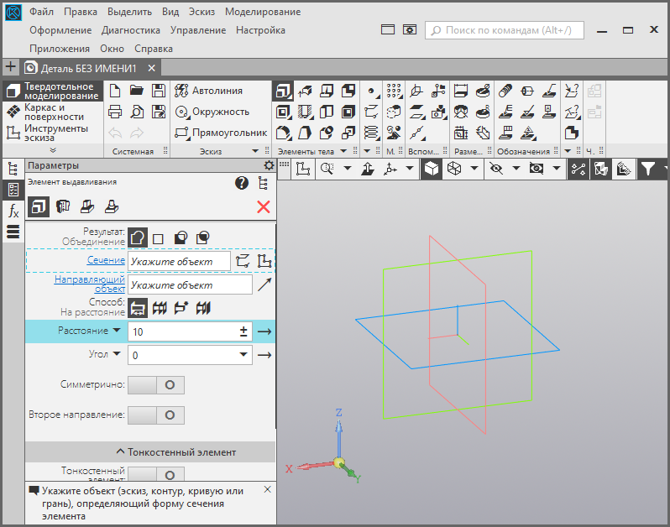The width and height of the screenshot is (670, 527).
Task: Select new body result square icon
Action: pos(158,238)
